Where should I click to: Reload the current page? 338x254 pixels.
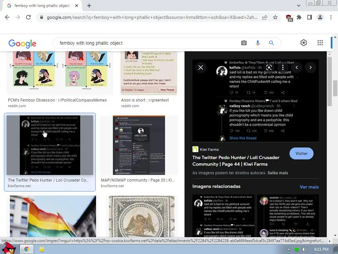click(28, 17)
